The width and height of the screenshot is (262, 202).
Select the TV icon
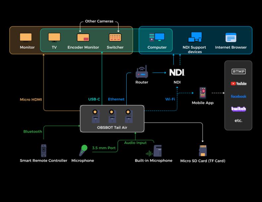(x=54, y=37)
